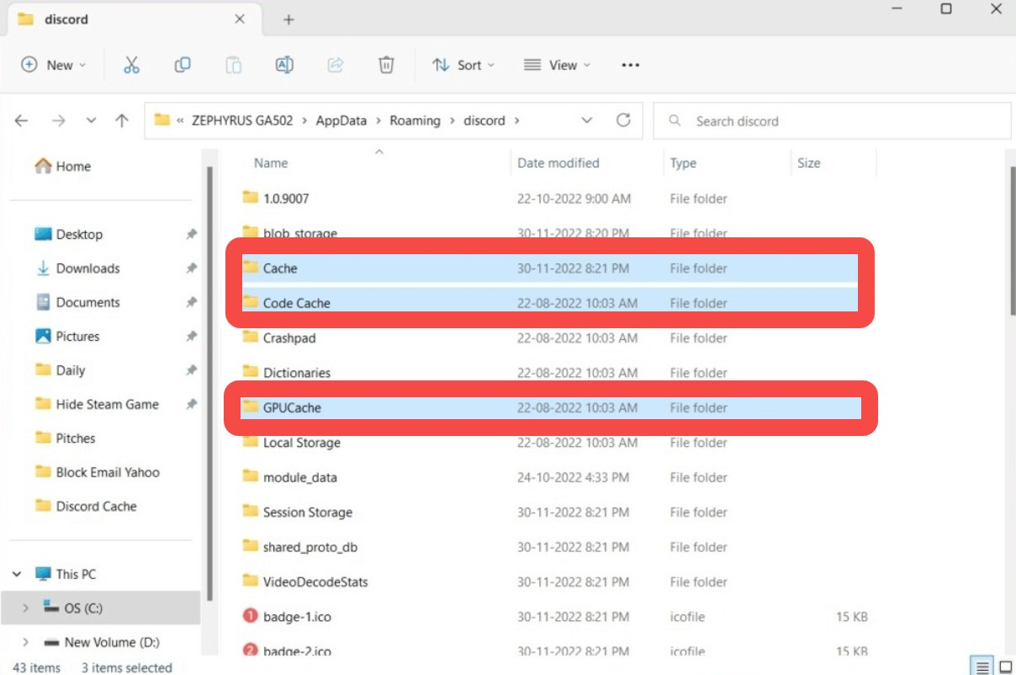
Task: Sort by the Size column header
Action: click(x=808, y=163)
